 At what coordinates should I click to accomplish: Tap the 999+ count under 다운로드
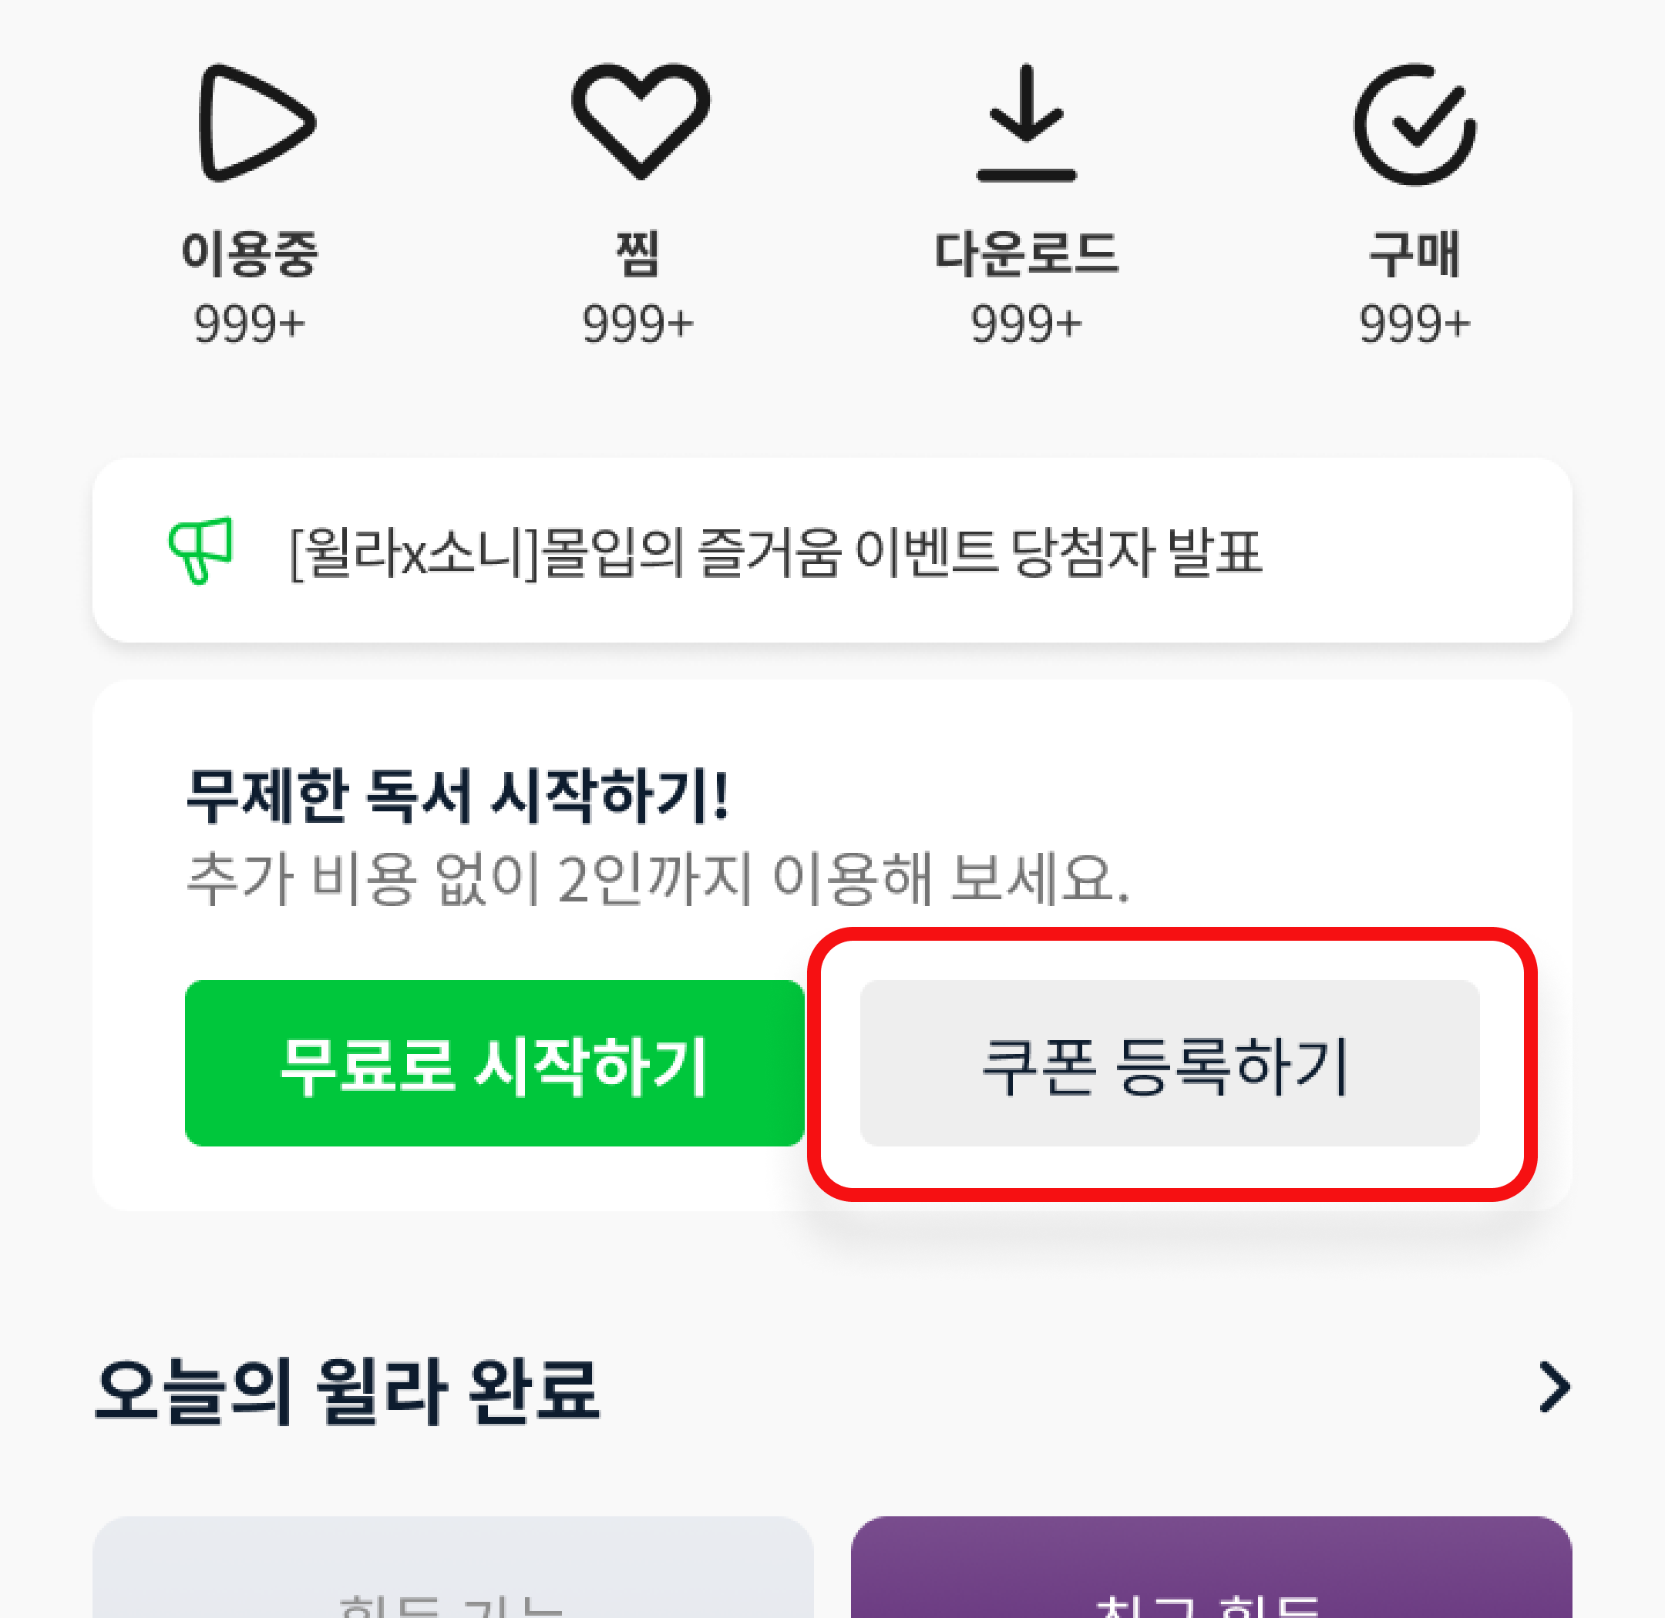pyautogui.click(x=1027, y=324)
